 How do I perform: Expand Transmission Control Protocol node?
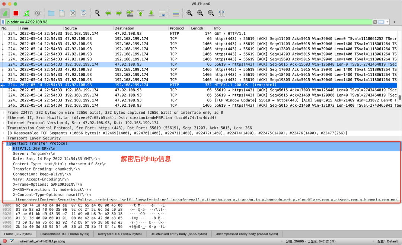click(x=4, y=128)
